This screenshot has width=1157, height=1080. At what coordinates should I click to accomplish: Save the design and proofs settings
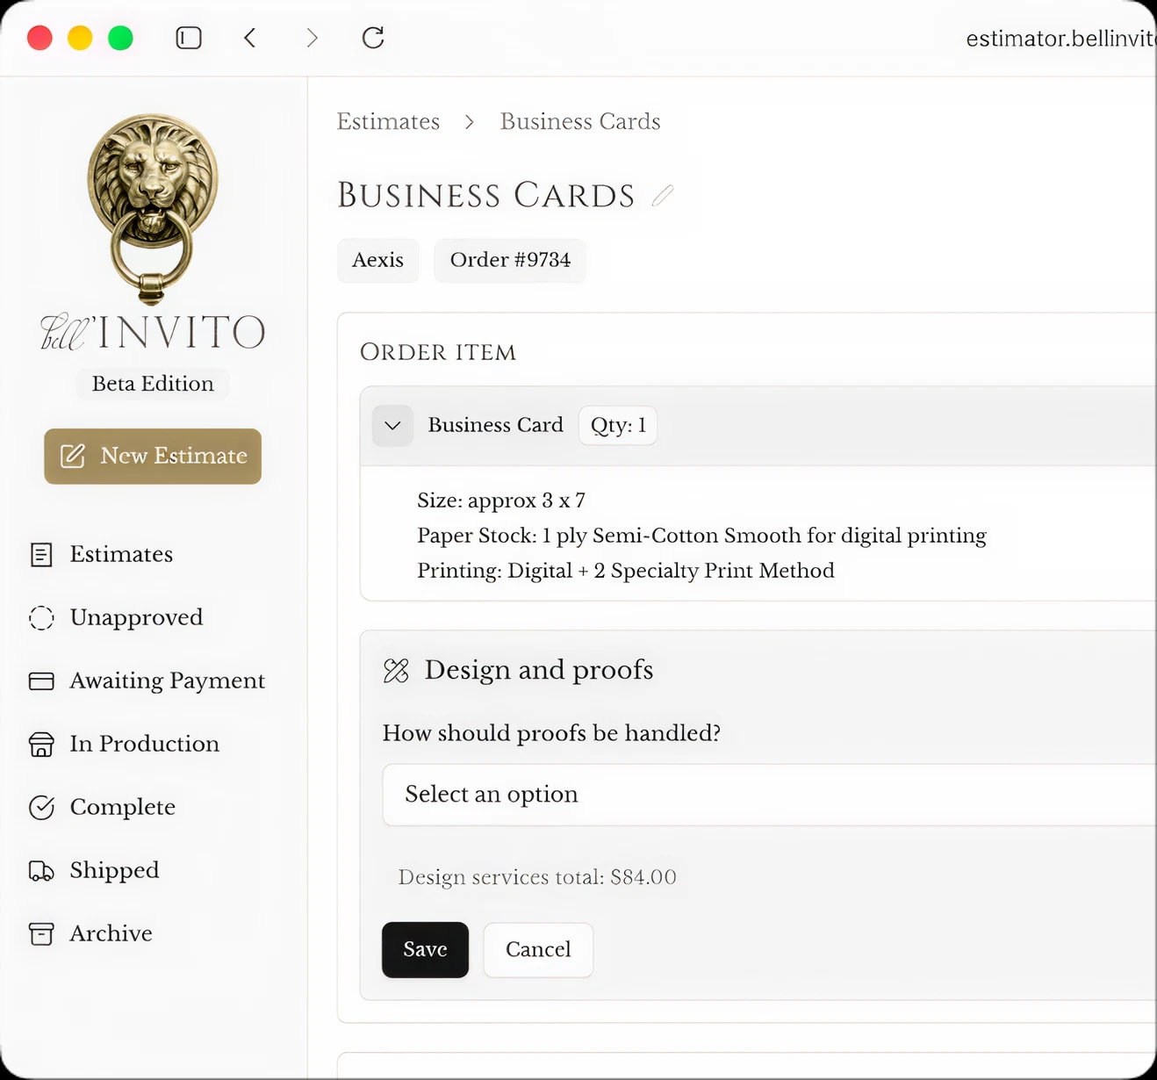coord(425,949)
